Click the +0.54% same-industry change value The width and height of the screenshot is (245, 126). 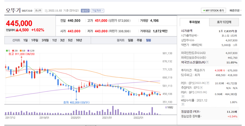pos(233,116)
